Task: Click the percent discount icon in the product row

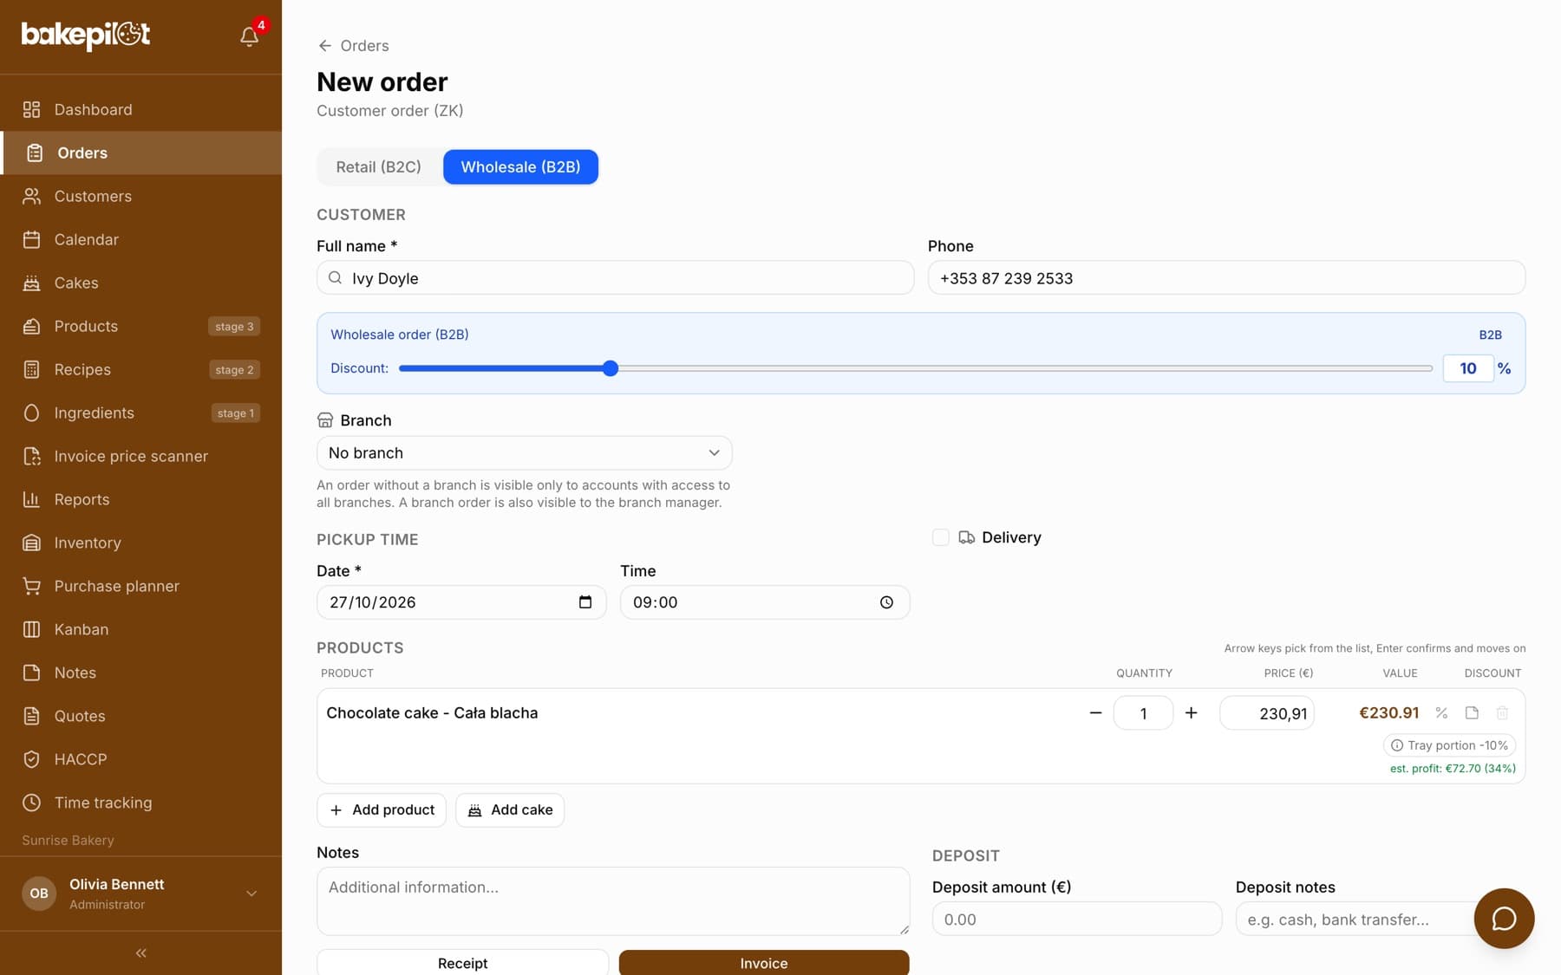Action: pos(1441,712)
